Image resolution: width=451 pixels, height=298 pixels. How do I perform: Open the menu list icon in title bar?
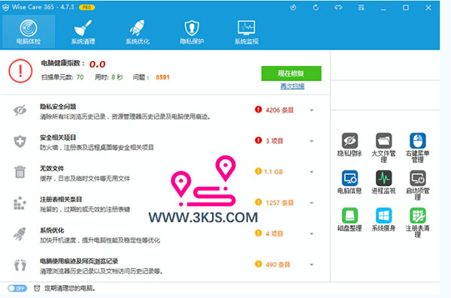(x=361, y=8)
